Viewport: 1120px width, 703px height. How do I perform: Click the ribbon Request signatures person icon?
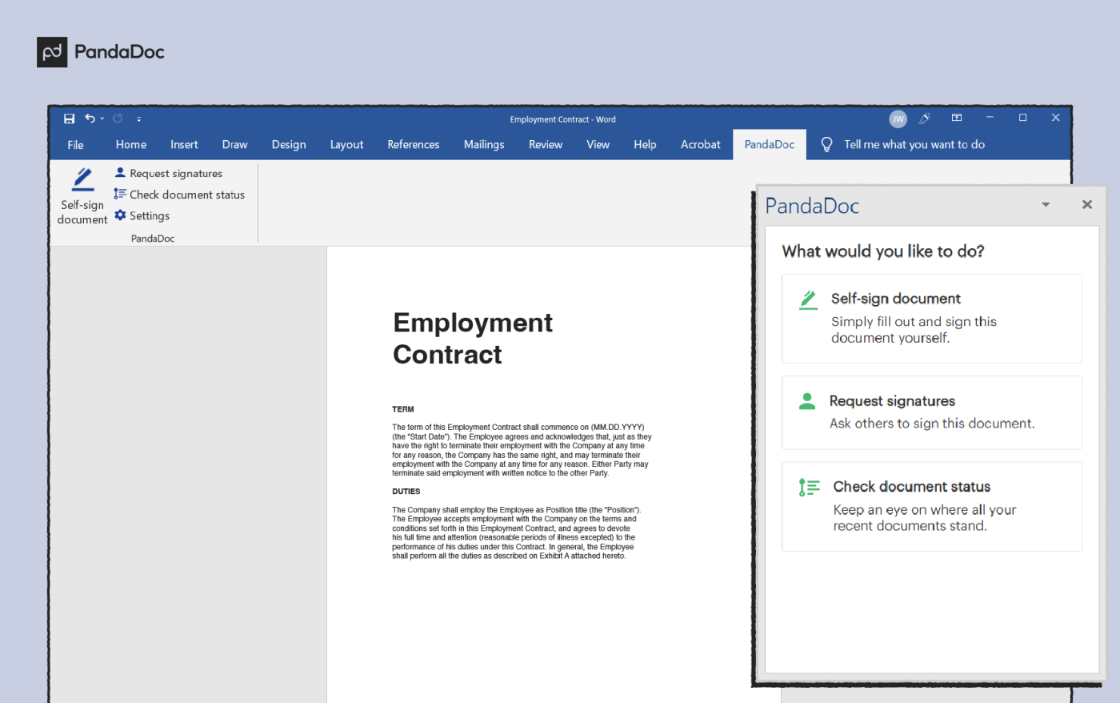coord(120,172)
